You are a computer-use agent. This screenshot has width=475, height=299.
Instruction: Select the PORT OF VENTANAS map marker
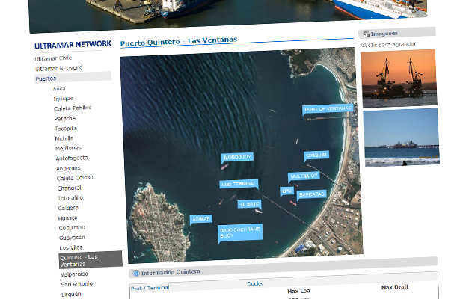[x=327, y=109]
